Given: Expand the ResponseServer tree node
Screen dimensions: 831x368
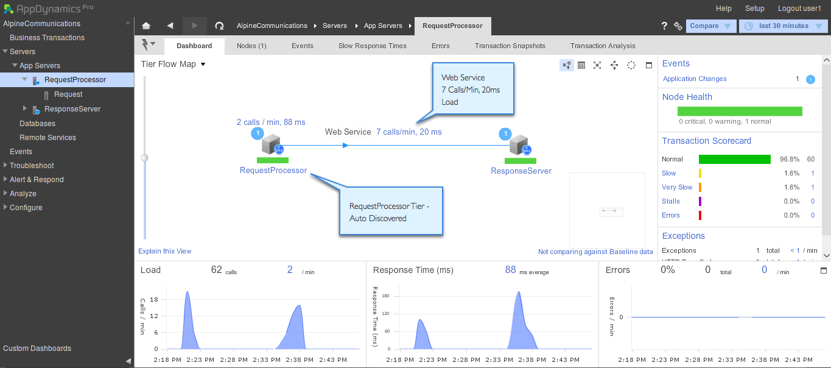Looking at the screenshot, I should 25,108.
